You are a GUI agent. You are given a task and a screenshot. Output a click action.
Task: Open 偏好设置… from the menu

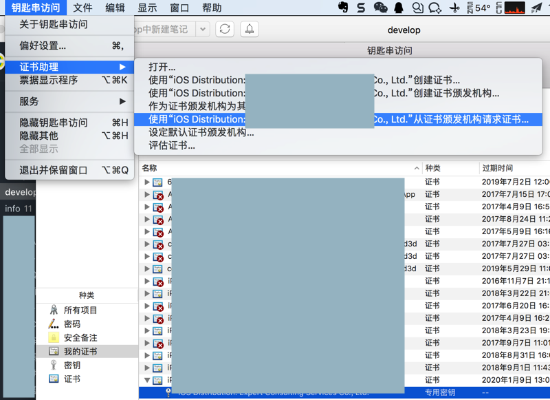(69, 45)
